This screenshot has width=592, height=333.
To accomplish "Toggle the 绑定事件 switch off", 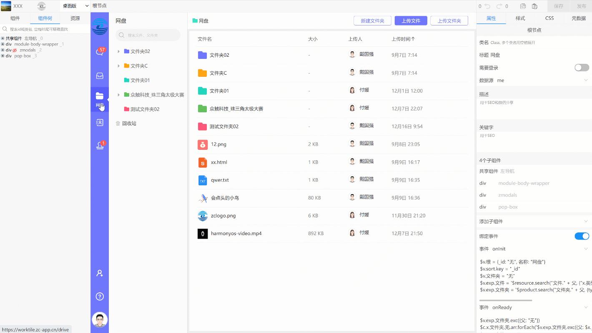I will [x=582, y=236].
